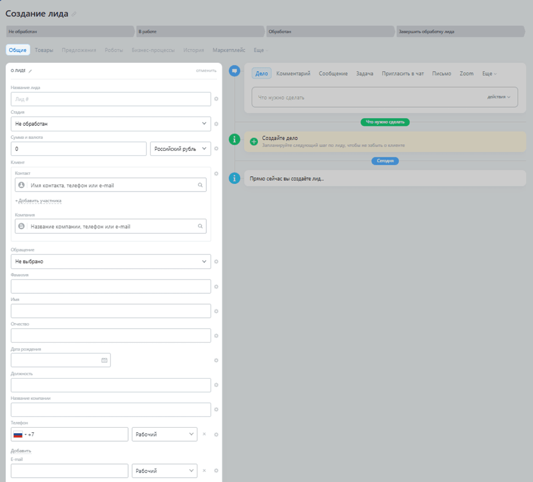Select the Комментарий timeline tab
Image resolution: width=533 pixels, height=482 pixels.
[x=293, y=73]
